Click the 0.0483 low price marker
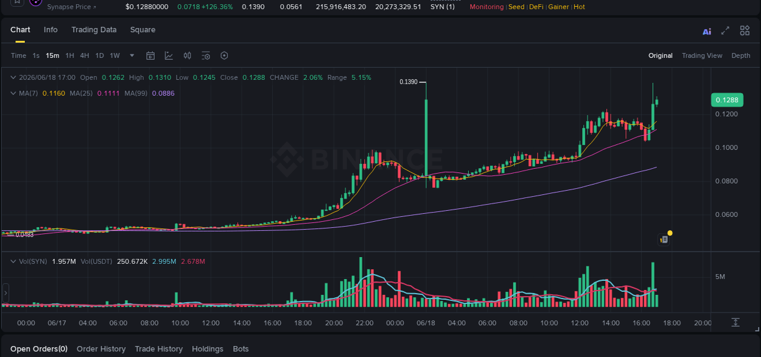This screenshot has height=357, width=761. [24, 235]
